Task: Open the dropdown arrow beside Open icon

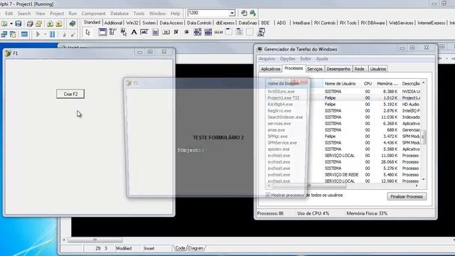Action: pos(11,23)
